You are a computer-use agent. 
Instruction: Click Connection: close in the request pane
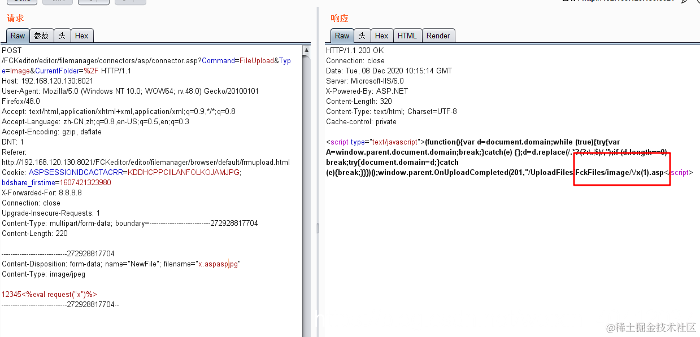(31, 203)
